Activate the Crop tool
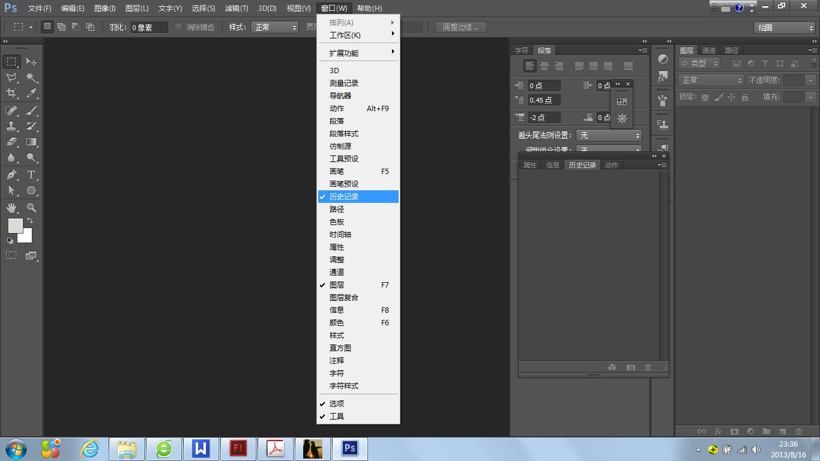Screen dimensions: 820x461 point(11,94)
